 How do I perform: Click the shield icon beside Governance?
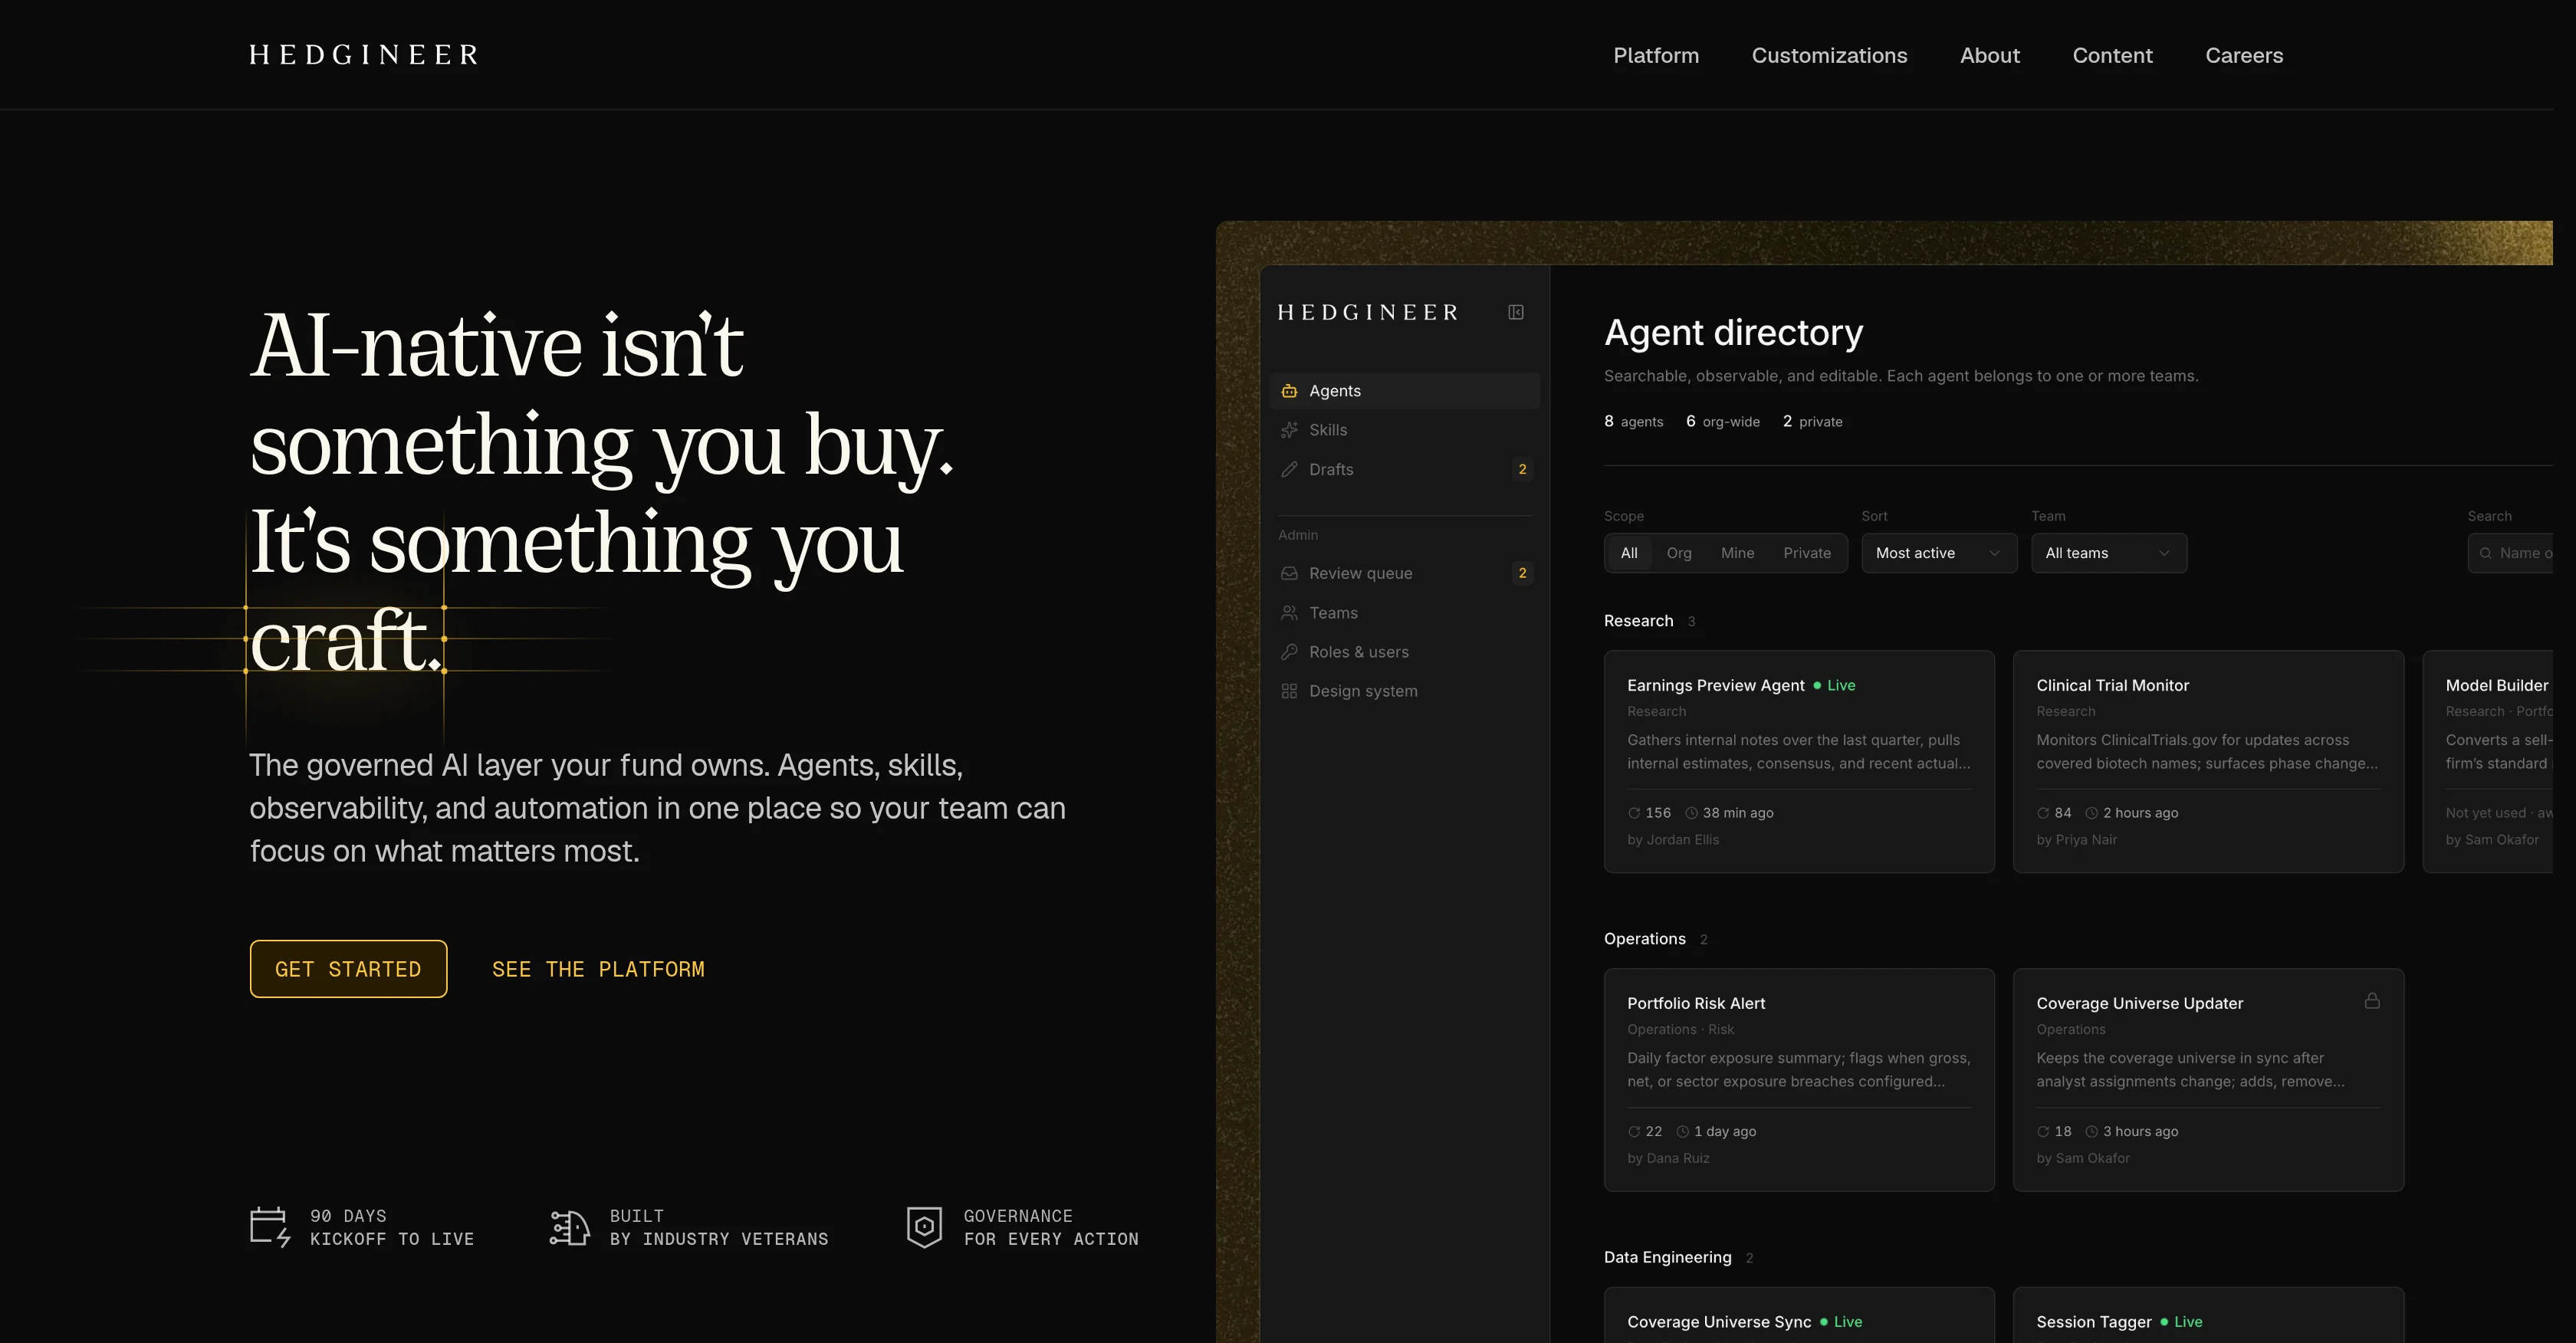click(x=924, y=1227)
